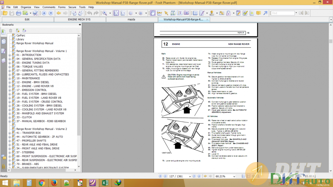Click the Attach file paperclip icon
The height and width of the screenshot is (187, 333).
point(222,13)
